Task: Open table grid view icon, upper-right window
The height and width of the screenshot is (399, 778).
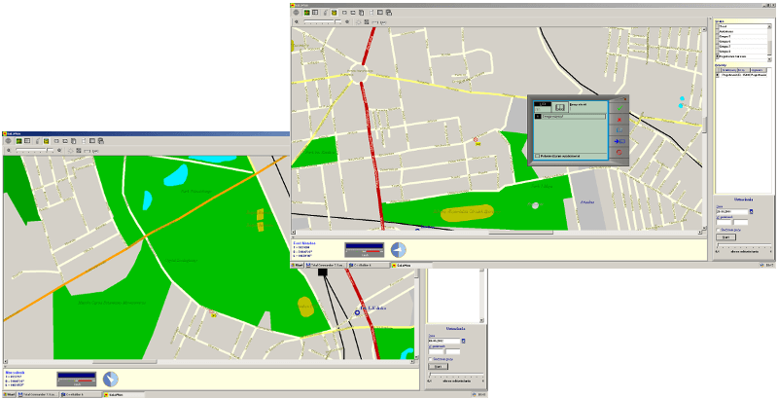Action: click(x=315, y=13)
